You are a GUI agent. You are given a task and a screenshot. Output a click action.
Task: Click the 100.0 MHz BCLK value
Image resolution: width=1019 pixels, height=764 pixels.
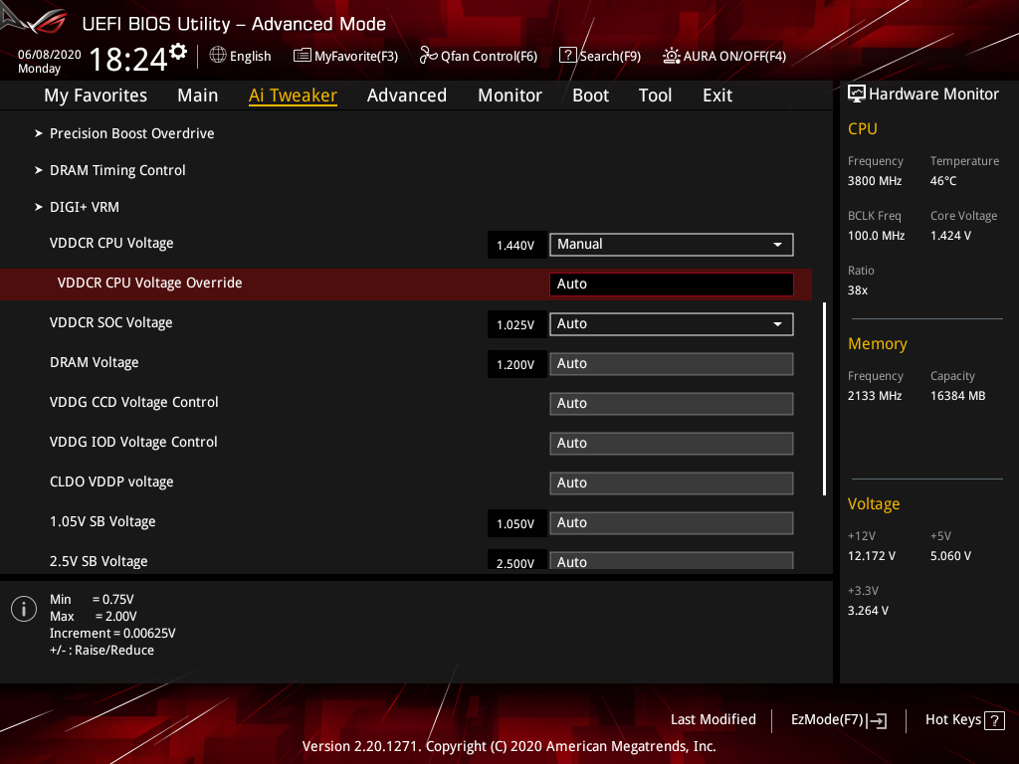876,236
